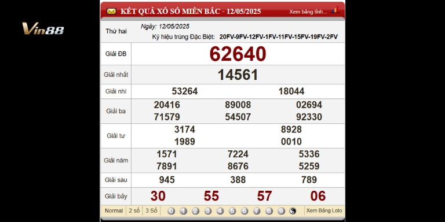
Task: Click third prize number 92330
Action: 309,117
